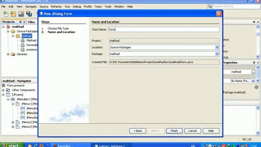This screenshot has width=261, height=147.
Task: Collapse the makhad package node
Action: pyautogui.click(x=13, y=36)
